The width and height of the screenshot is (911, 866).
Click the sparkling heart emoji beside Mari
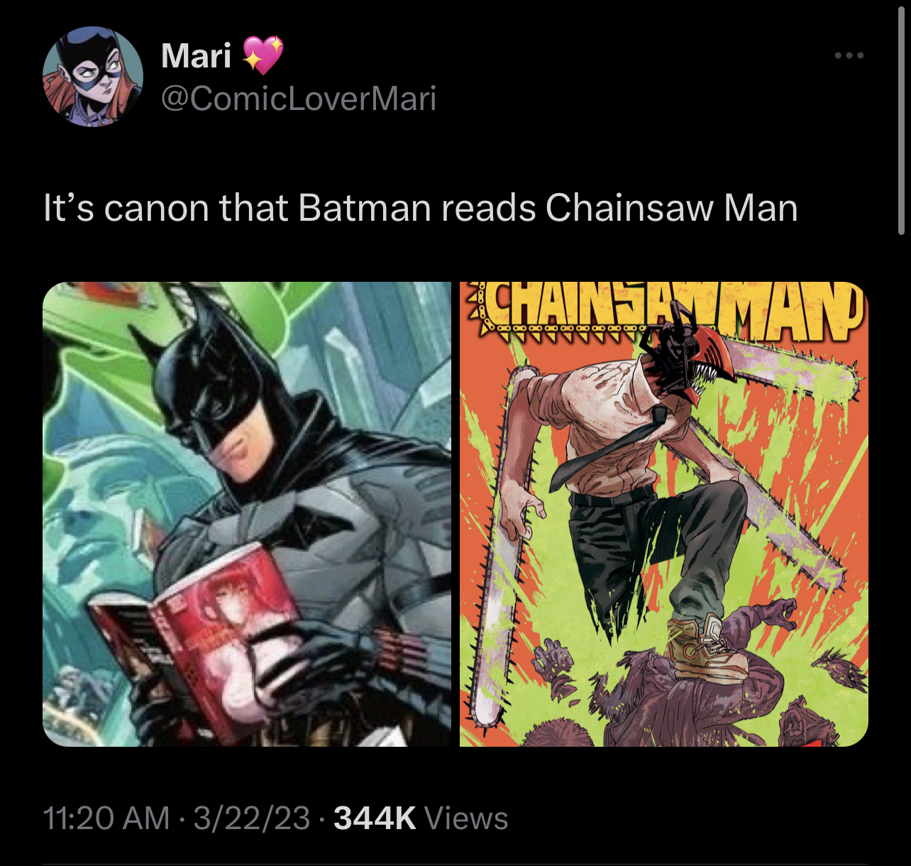point(263,55)
